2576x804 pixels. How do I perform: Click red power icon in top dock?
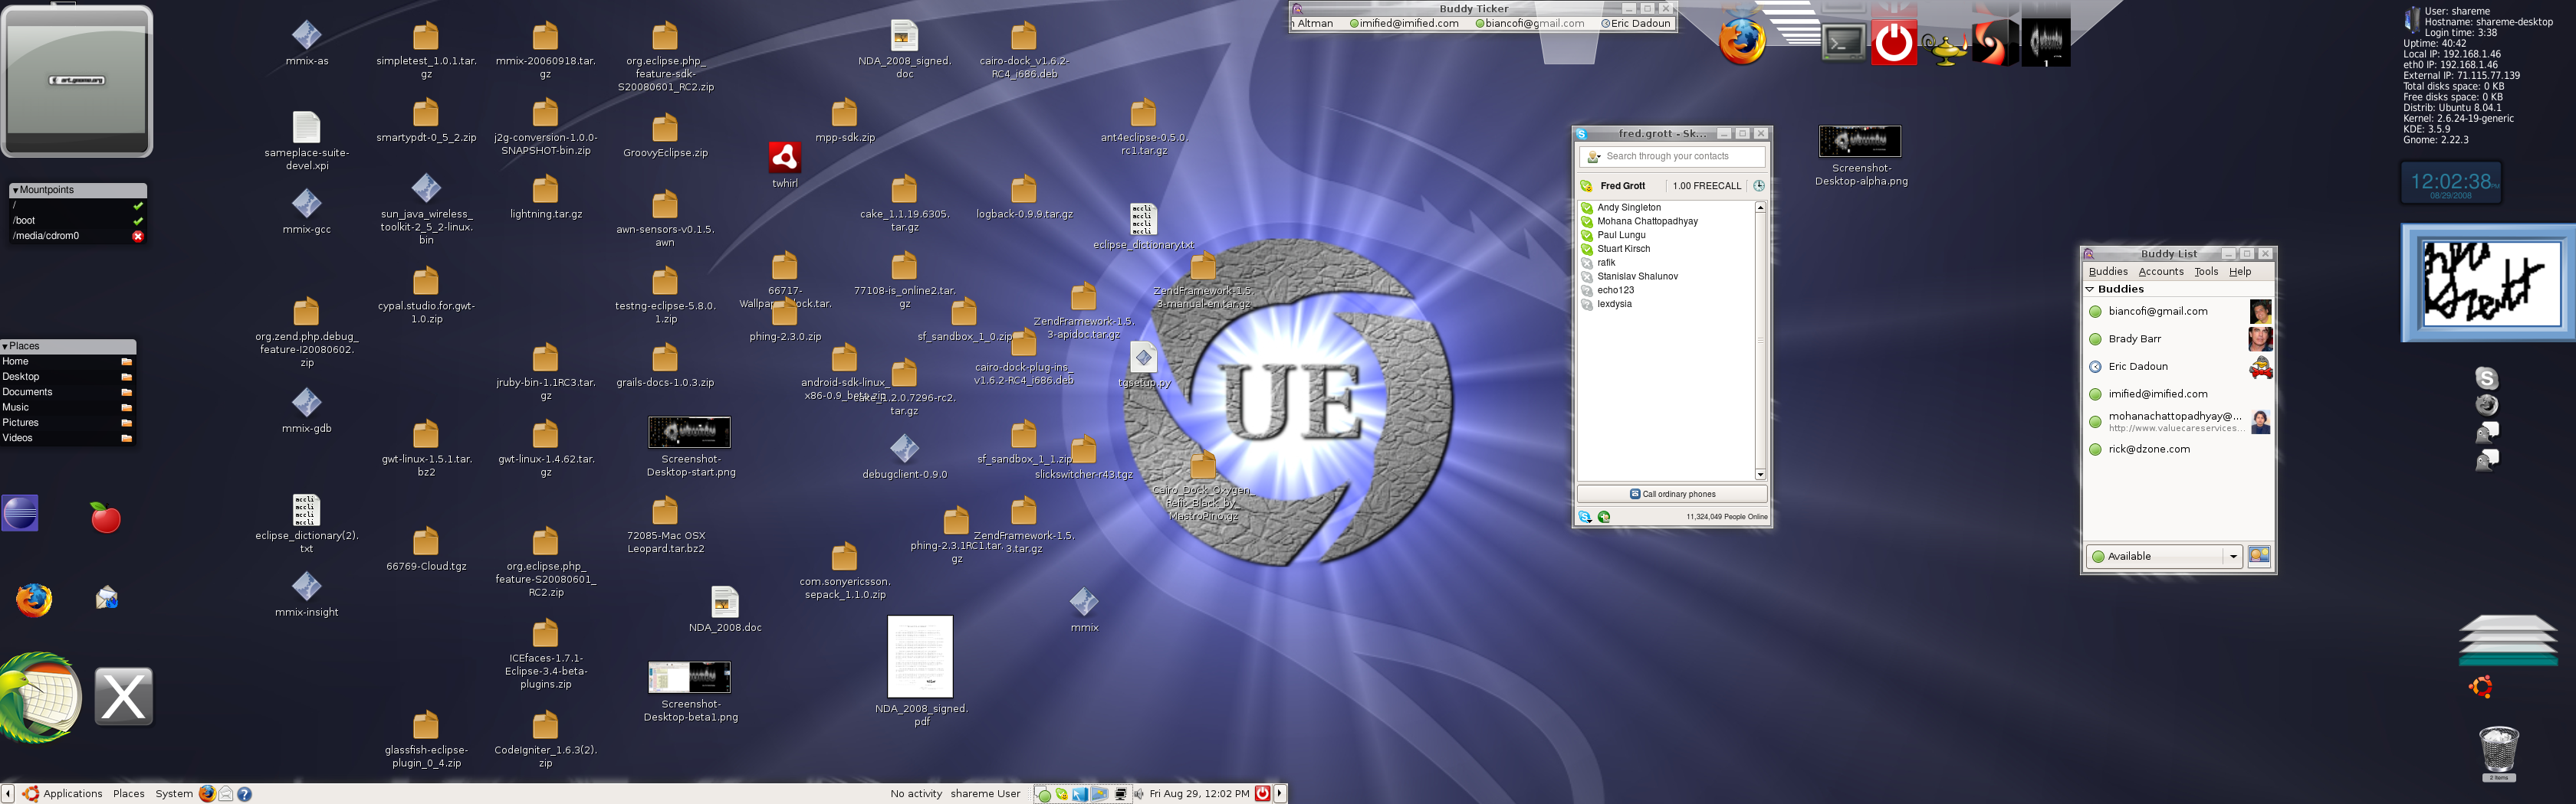[x=1893, y=43]
